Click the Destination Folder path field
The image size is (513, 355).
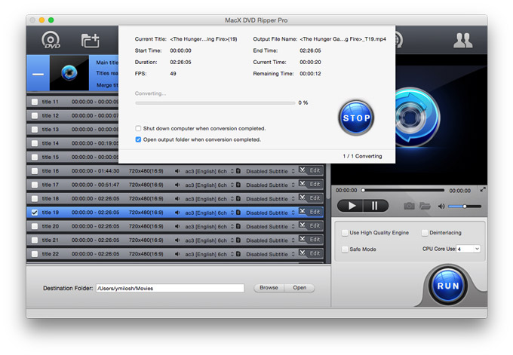[x=170, y=288]
